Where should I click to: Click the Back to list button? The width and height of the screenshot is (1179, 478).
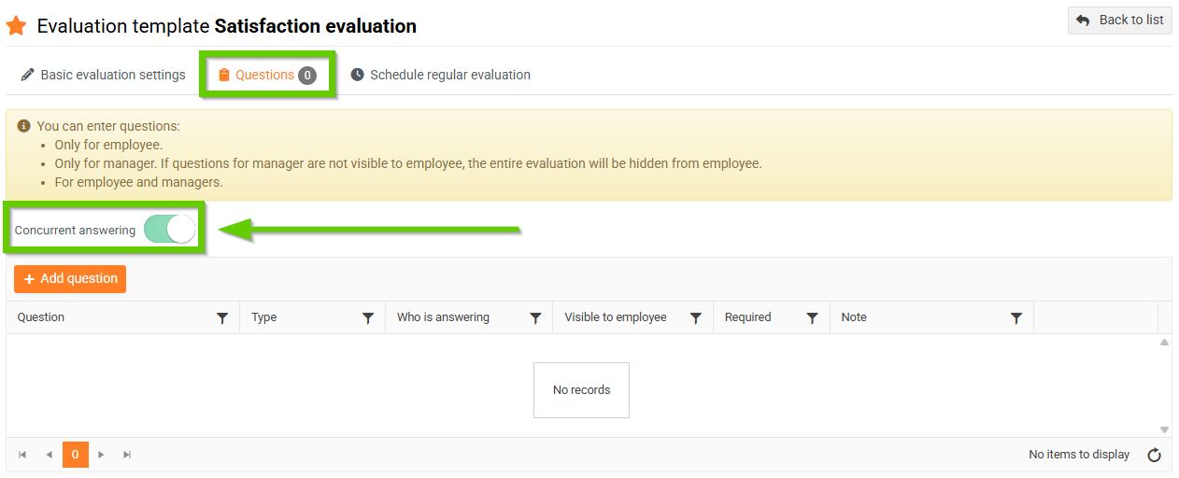[x=1119, y=21]
